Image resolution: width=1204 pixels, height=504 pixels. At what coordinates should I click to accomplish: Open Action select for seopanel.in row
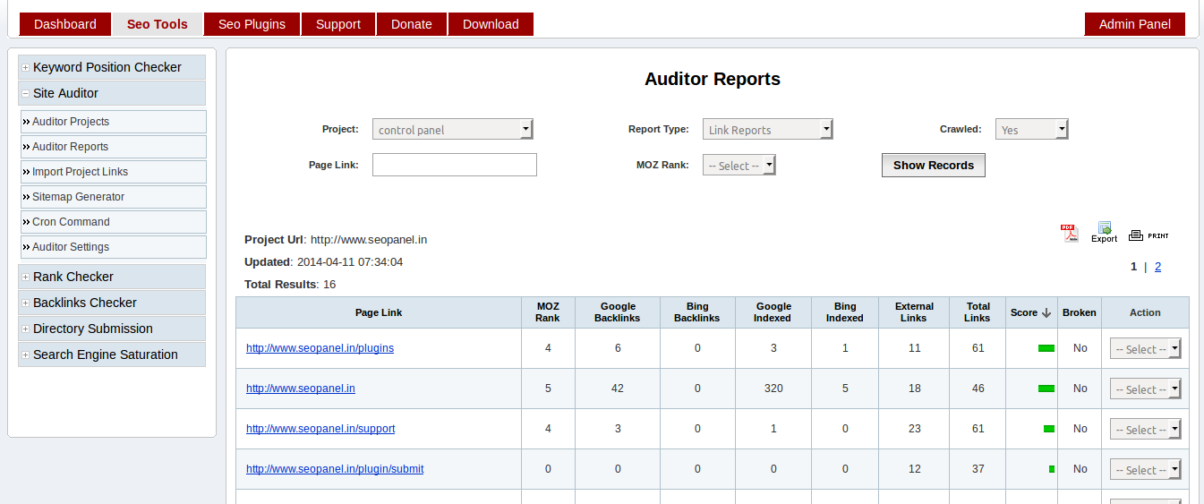1146,389
